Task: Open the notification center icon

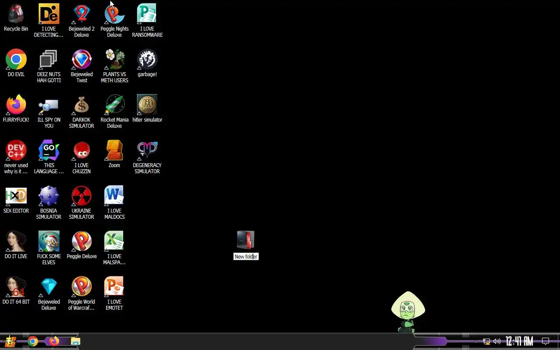Action: [x=546, y=341]
